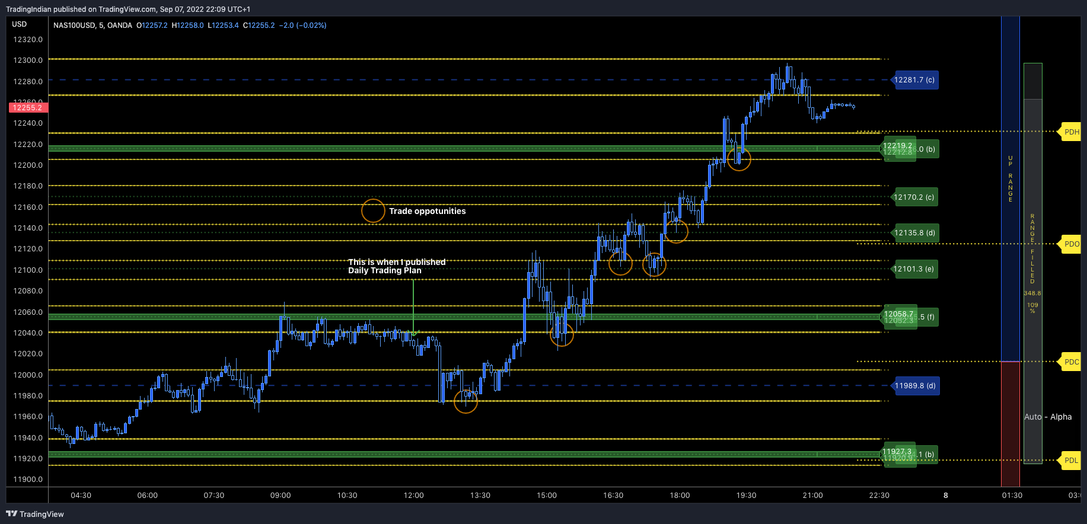Click the RANGE FILLED vertical label

pyautogui.click(x=1032, y=249)
